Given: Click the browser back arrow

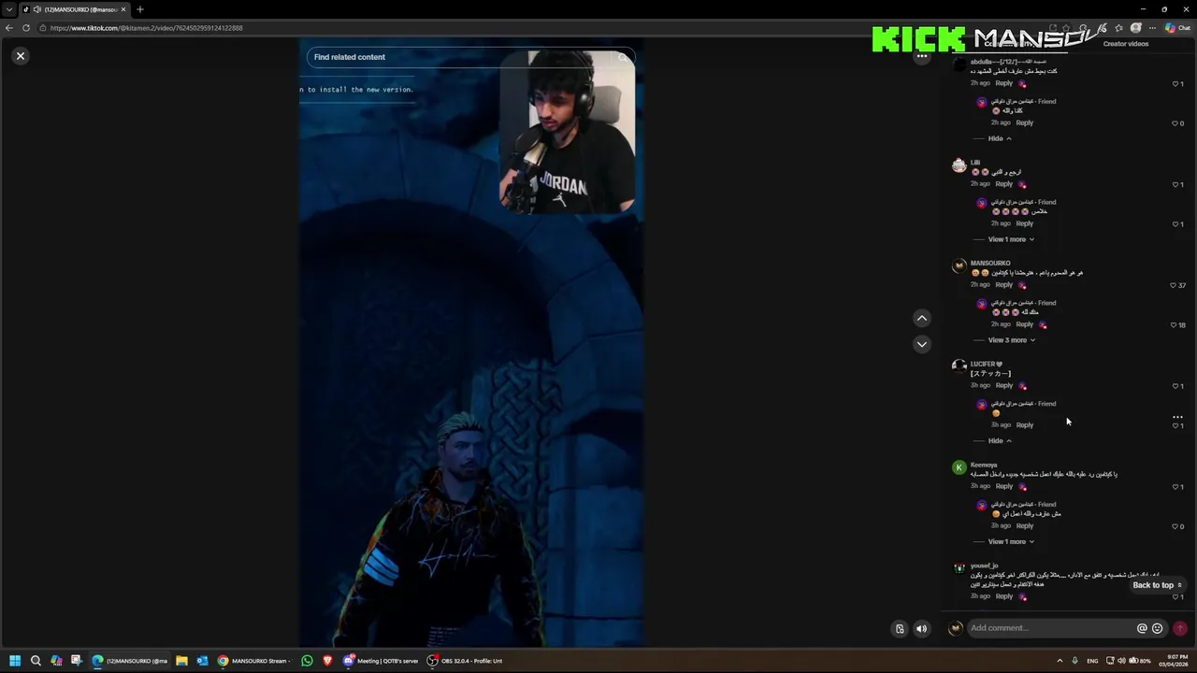Looking at the screenshot, I should coord(9,28).
